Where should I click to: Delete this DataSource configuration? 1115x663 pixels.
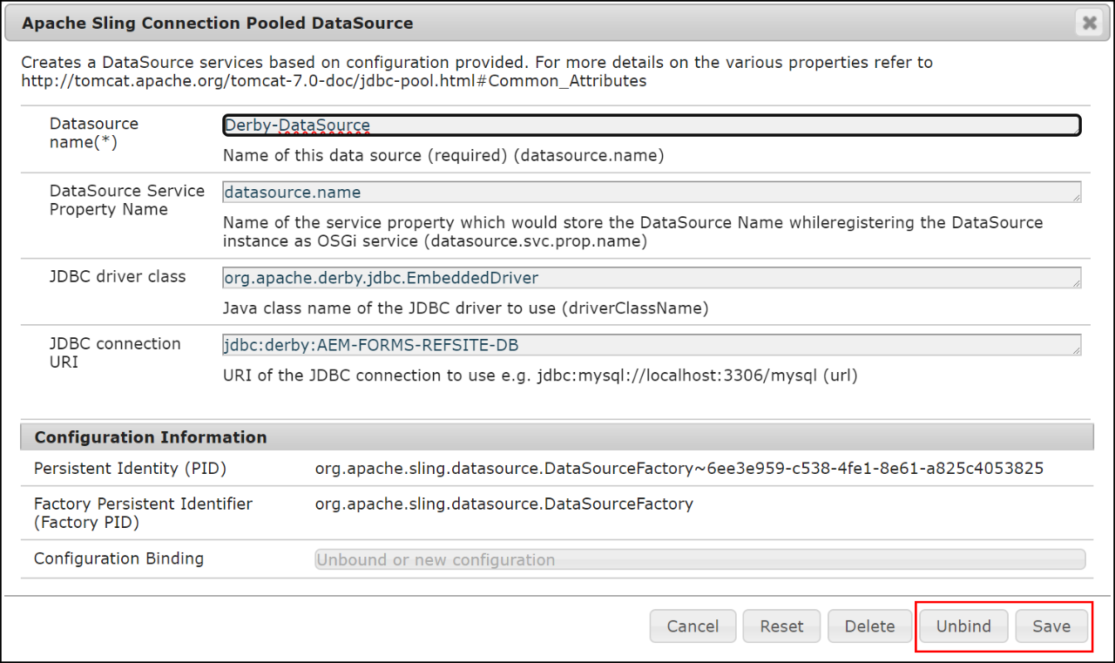tap(869, 626)
